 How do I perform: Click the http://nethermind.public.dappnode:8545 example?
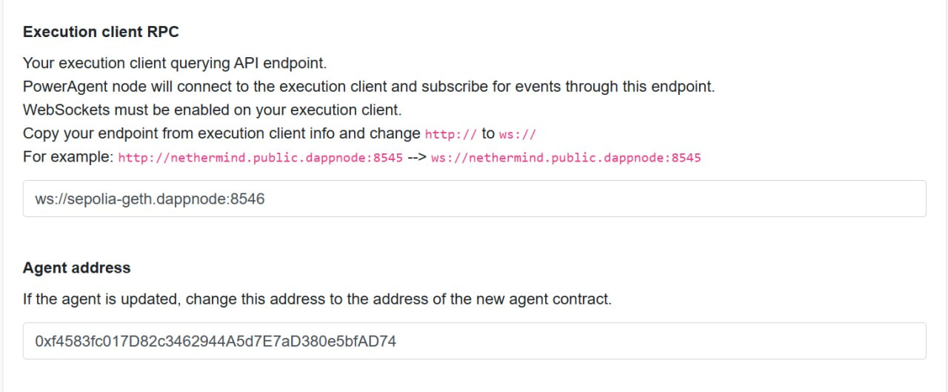[261, 158]
